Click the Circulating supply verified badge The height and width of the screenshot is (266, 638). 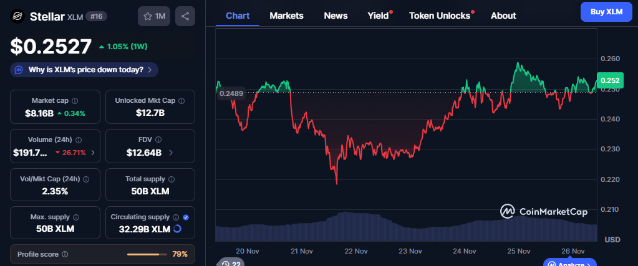[x=185, y=217]
